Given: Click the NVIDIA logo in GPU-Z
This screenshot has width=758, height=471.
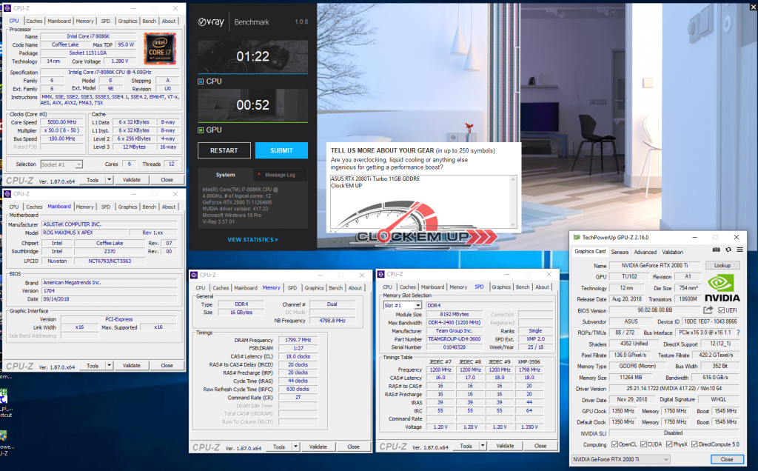Looking at the screenshot, I should pos(722,288).
